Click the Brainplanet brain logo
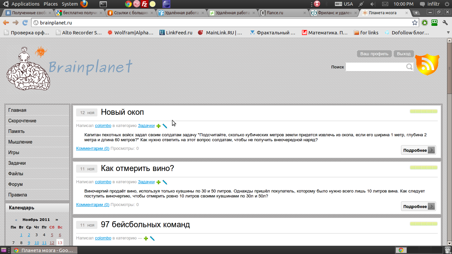This screenshot has width=452, height=254. pyautogui.click(x=28, y=68)
